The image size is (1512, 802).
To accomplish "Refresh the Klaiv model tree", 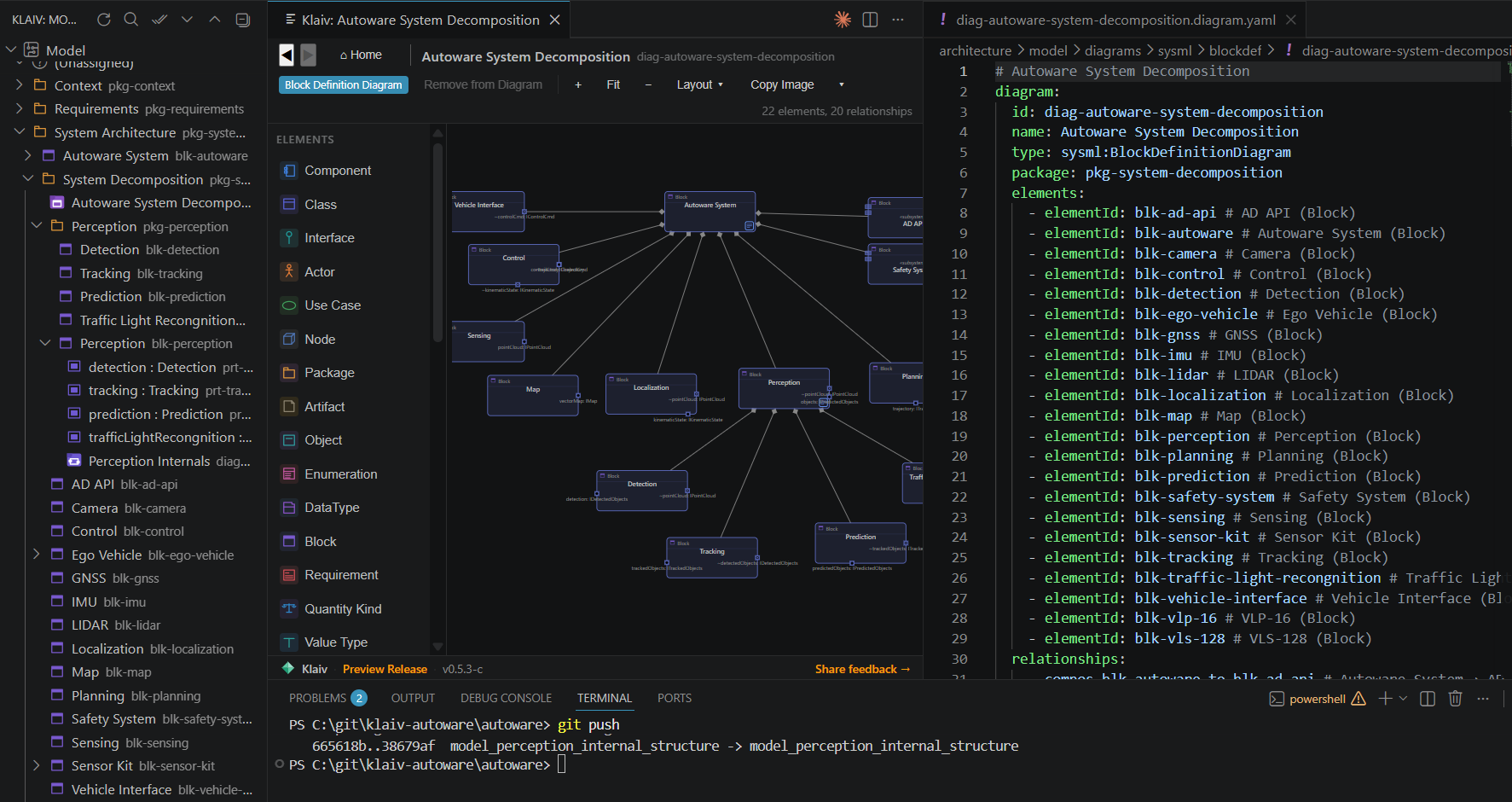I will click(x=104, y=19).
